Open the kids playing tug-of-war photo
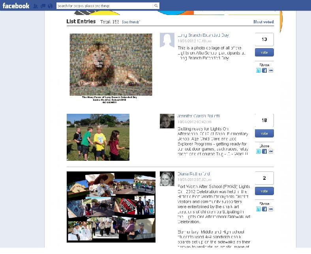Screen dimensions: 311x254 98,137
